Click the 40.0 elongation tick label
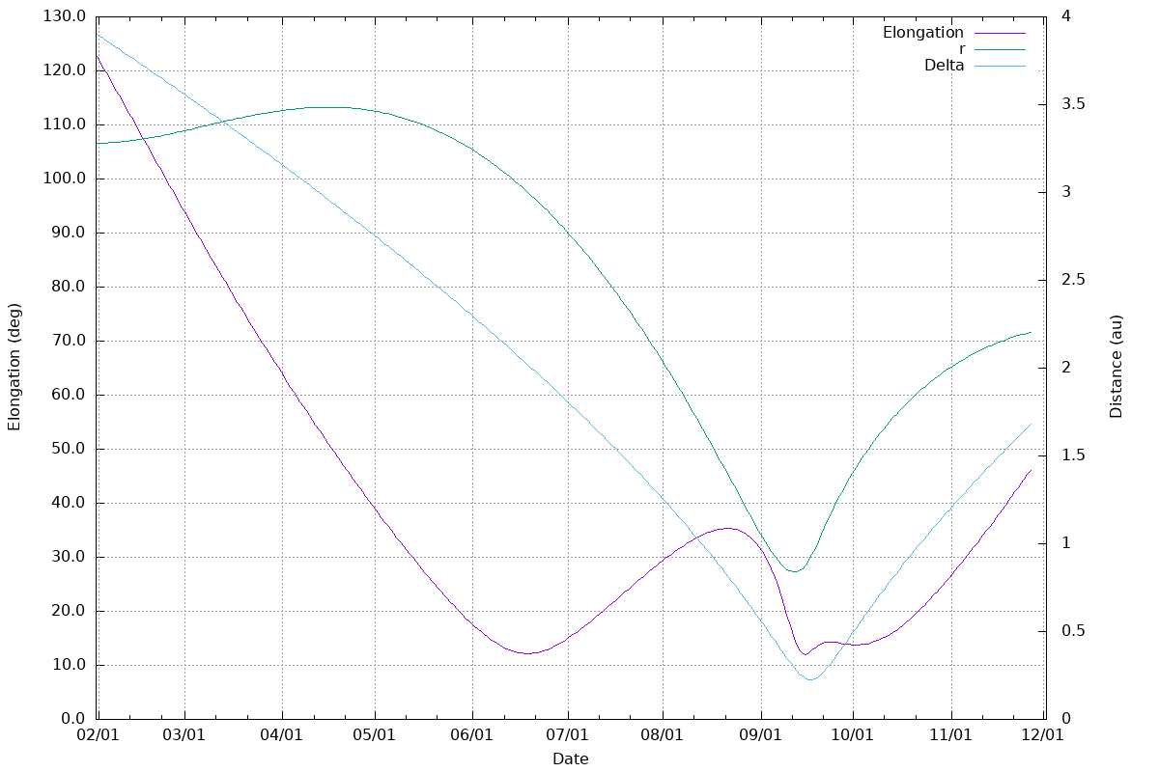The image size is (1159, 772). pyautogui.click(x=71, y=503)
